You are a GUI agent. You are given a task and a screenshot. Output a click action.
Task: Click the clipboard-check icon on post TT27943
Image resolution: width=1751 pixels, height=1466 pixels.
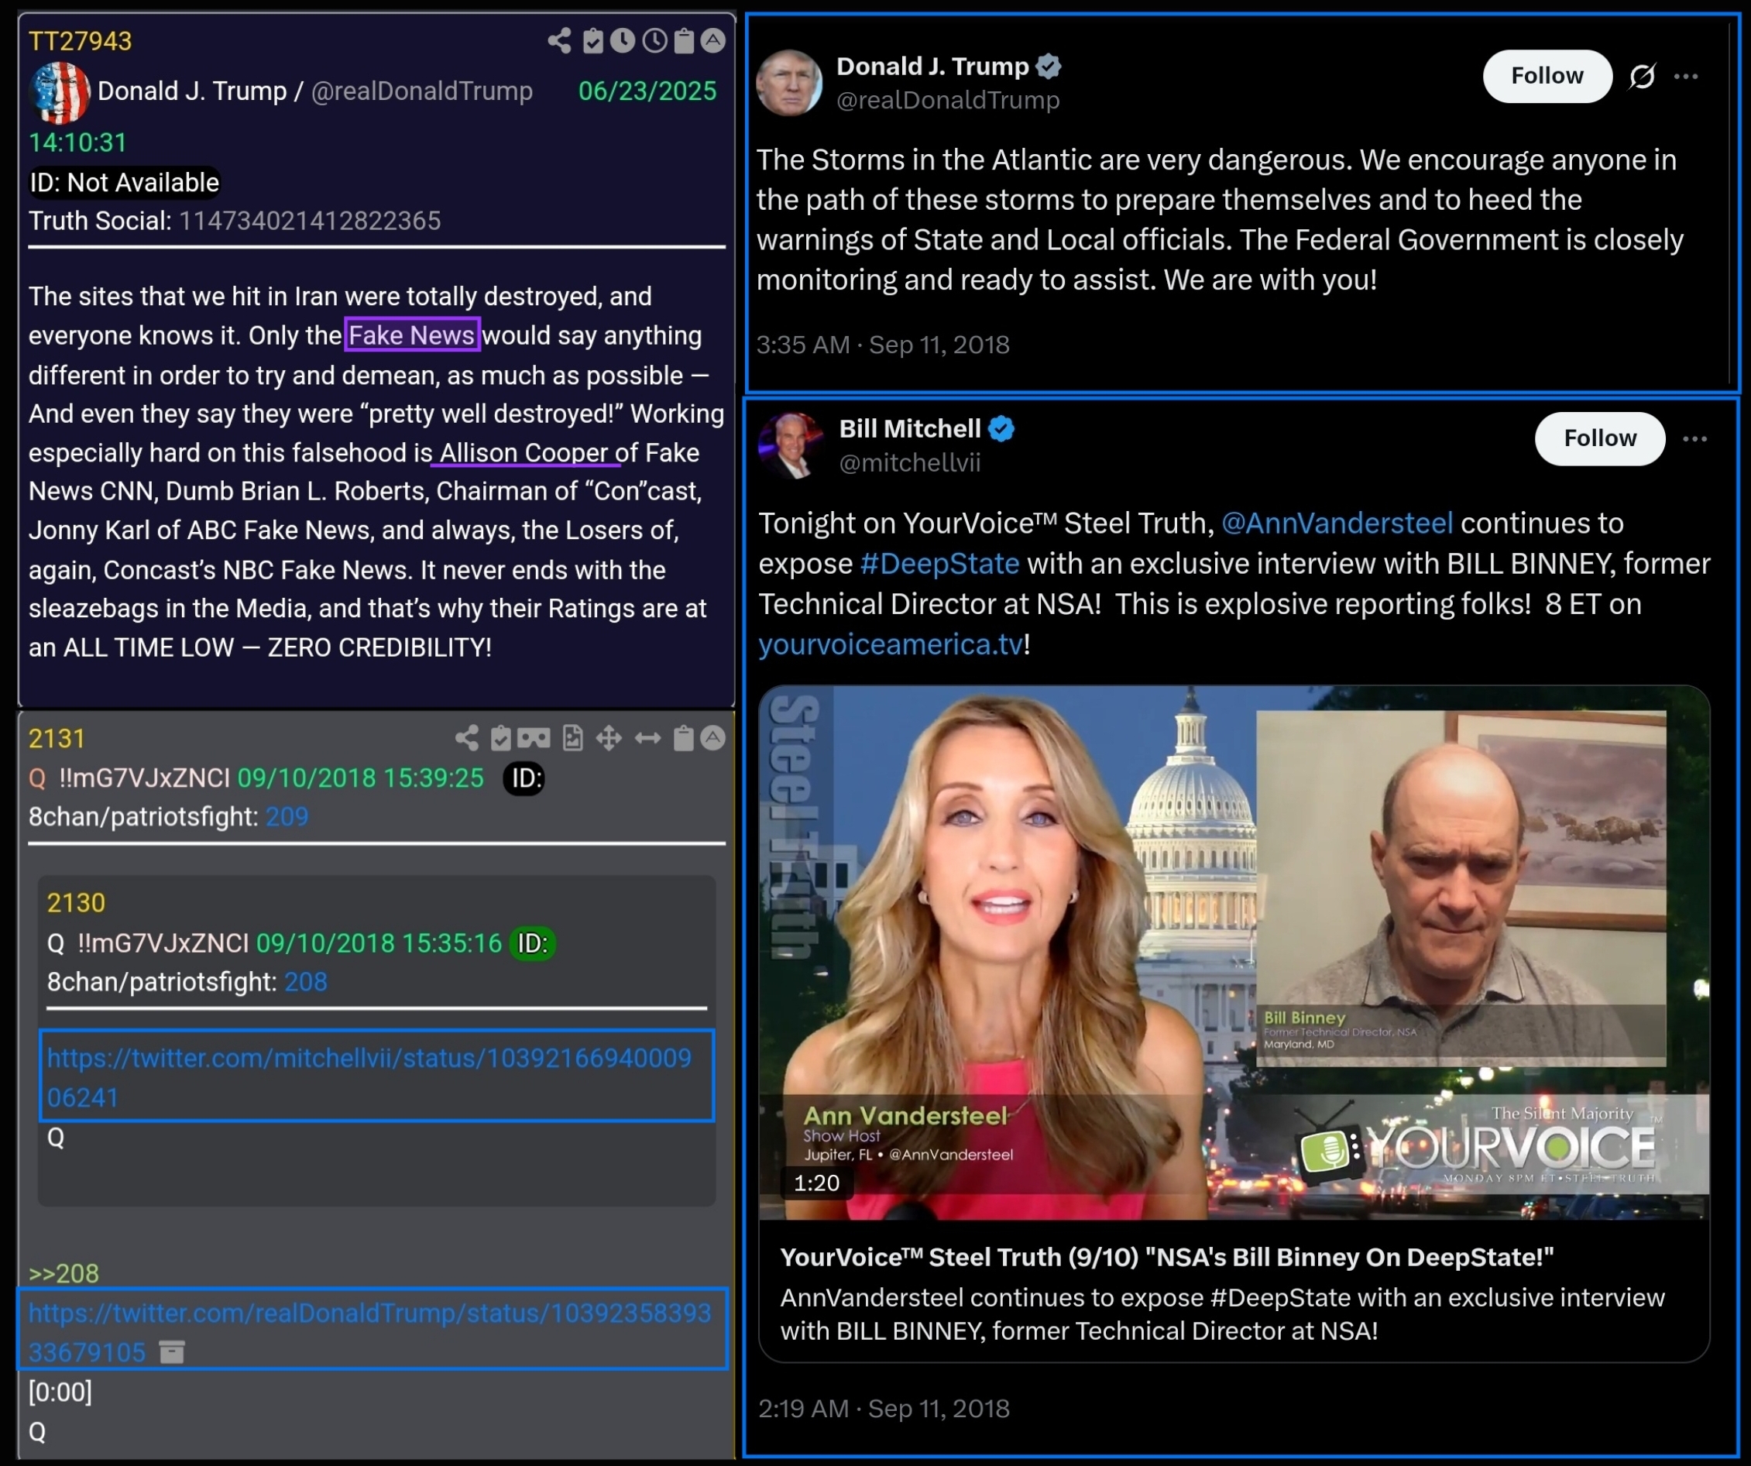[593, 40]
